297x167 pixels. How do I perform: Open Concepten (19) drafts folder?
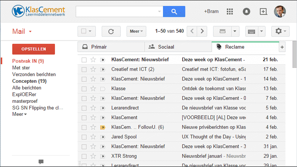29,81
